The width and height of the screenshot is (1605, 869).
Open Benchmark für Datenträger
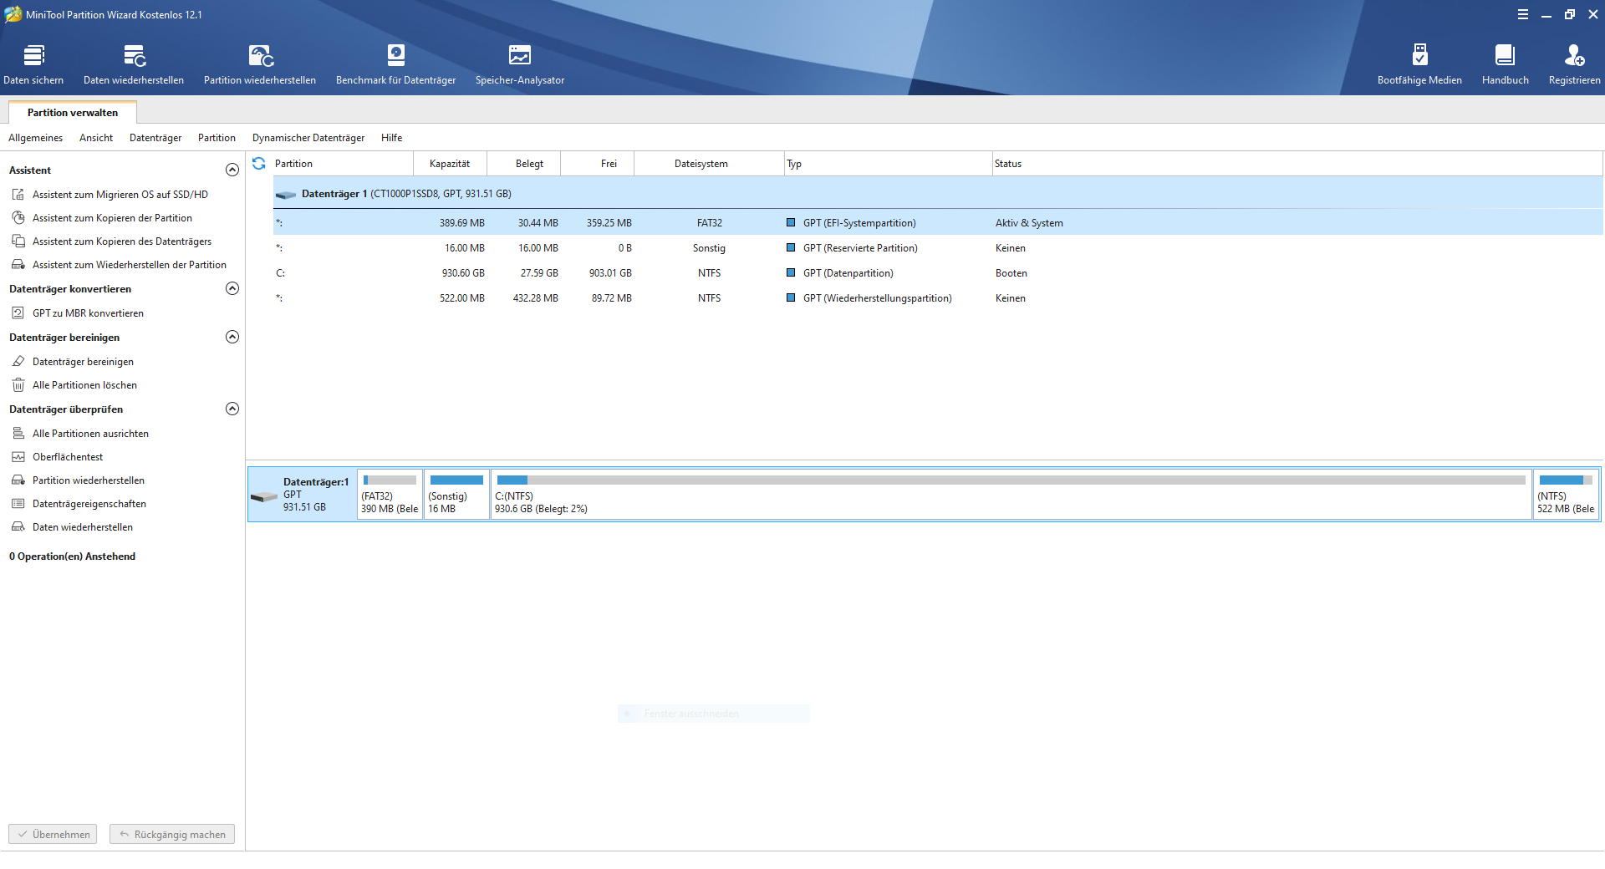click(395, 64)
